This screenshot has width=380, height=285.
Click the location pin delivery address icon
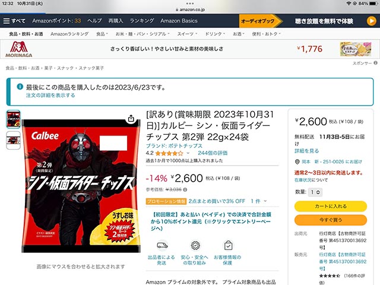tap(297, 161)
